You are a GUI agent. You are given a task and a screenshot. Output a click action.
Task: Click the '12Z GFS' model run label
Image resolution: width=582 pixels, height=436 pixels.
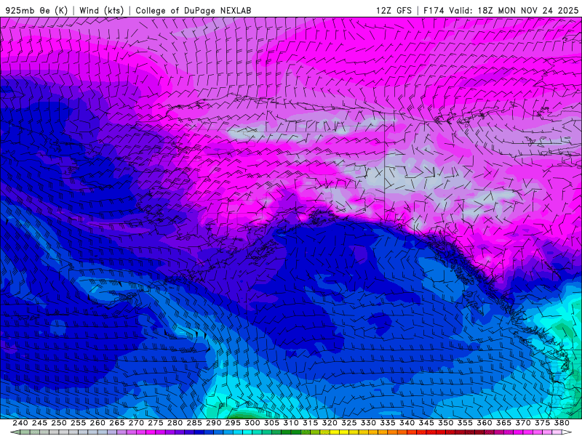394,10
